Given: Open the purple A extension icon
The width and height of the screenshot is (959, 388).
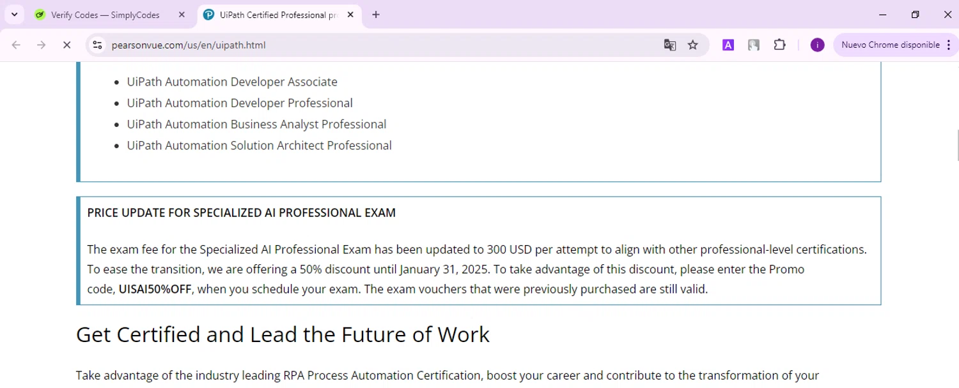Looking at the screenshot, I should (728, 45).
